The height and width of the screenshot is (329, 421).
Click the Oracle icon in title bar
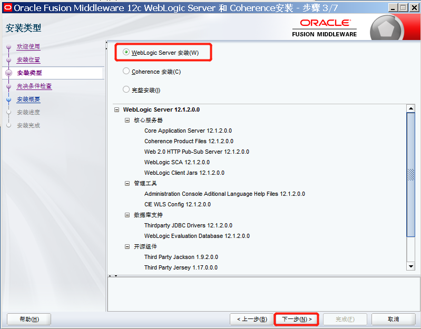pyautogui.click(x=8, y=7)
